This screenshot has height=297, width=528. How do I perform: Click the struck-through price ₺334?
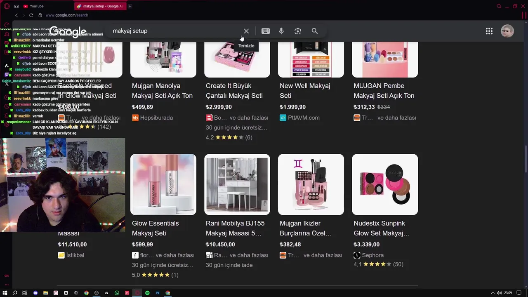click(x=384, y=107)
